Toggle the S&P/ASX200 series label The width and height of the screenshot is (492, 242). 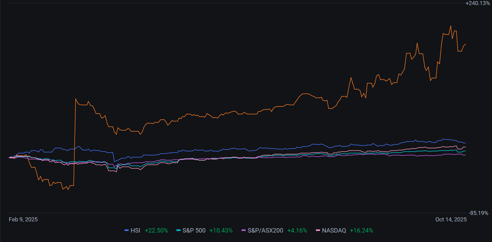265,231
